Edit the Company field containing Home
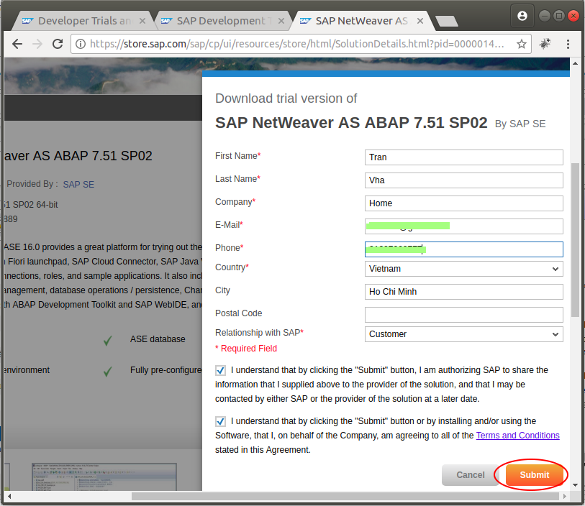The image size is (585, 506). (463, 203)
